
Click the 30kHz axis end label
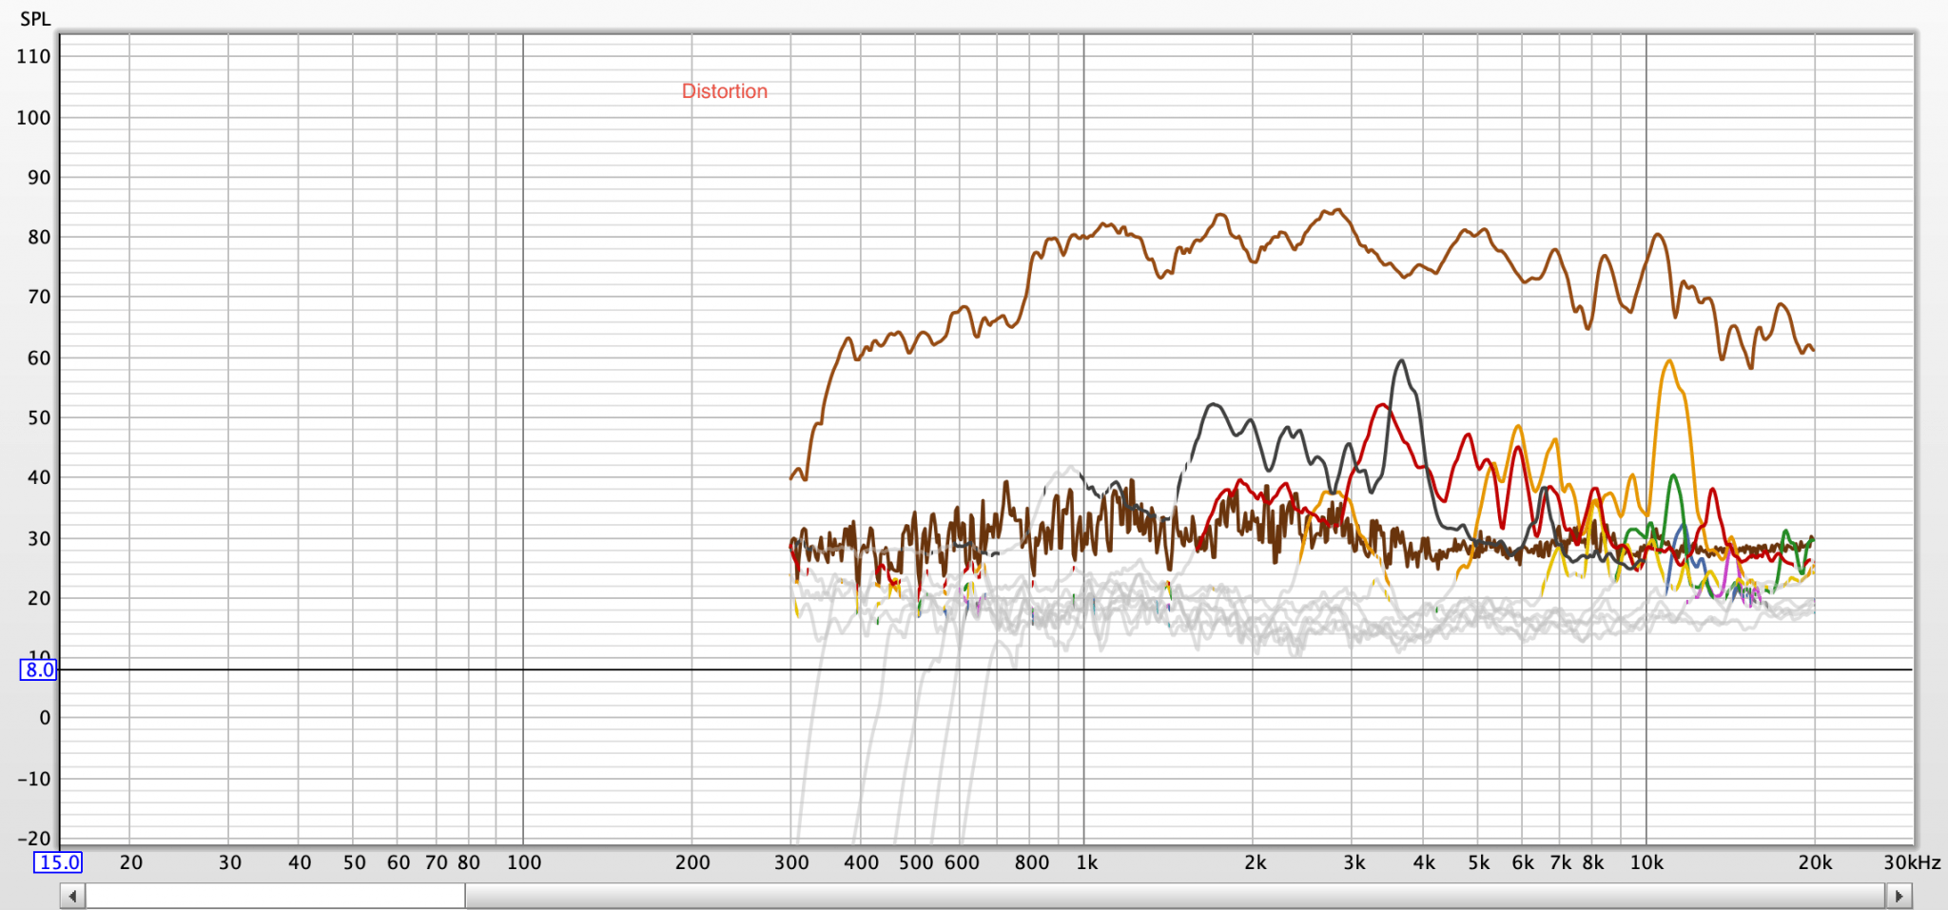[1912, 862]
